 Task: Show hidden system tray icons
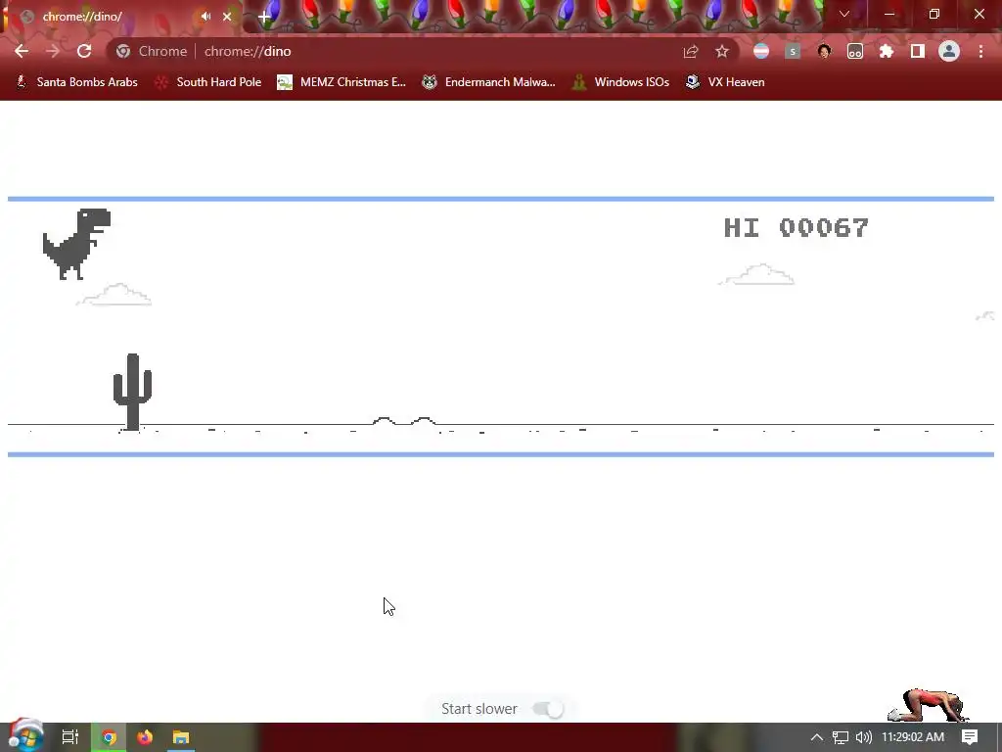point(817,737)
